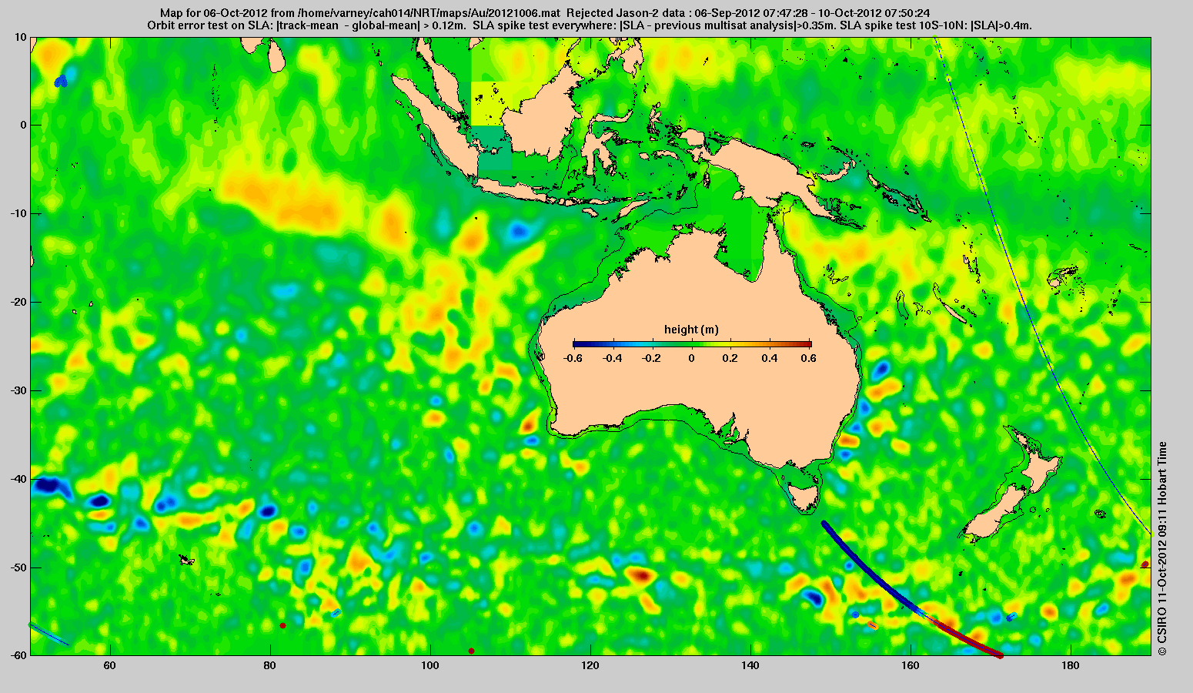
Task: Click the 0.4 colorbar tick label
Action: pyautogui.click(x=770, y=358)
